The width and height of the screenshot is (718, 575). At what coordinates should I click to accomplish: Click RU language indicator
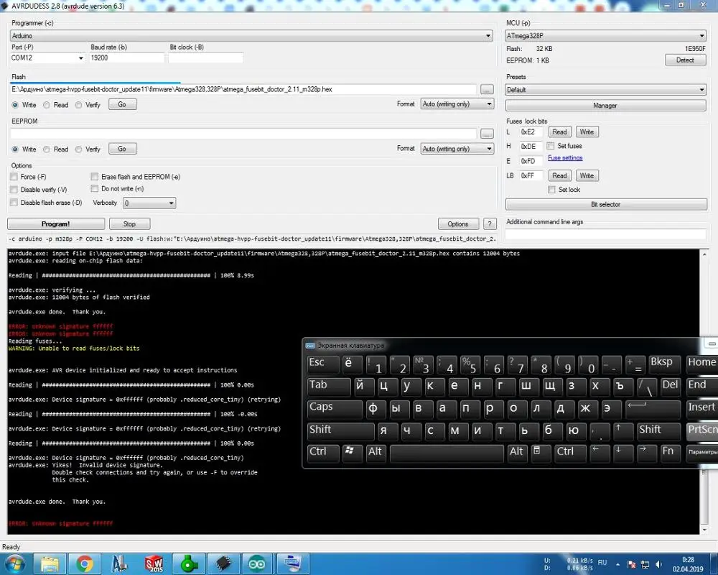(602, 562)
